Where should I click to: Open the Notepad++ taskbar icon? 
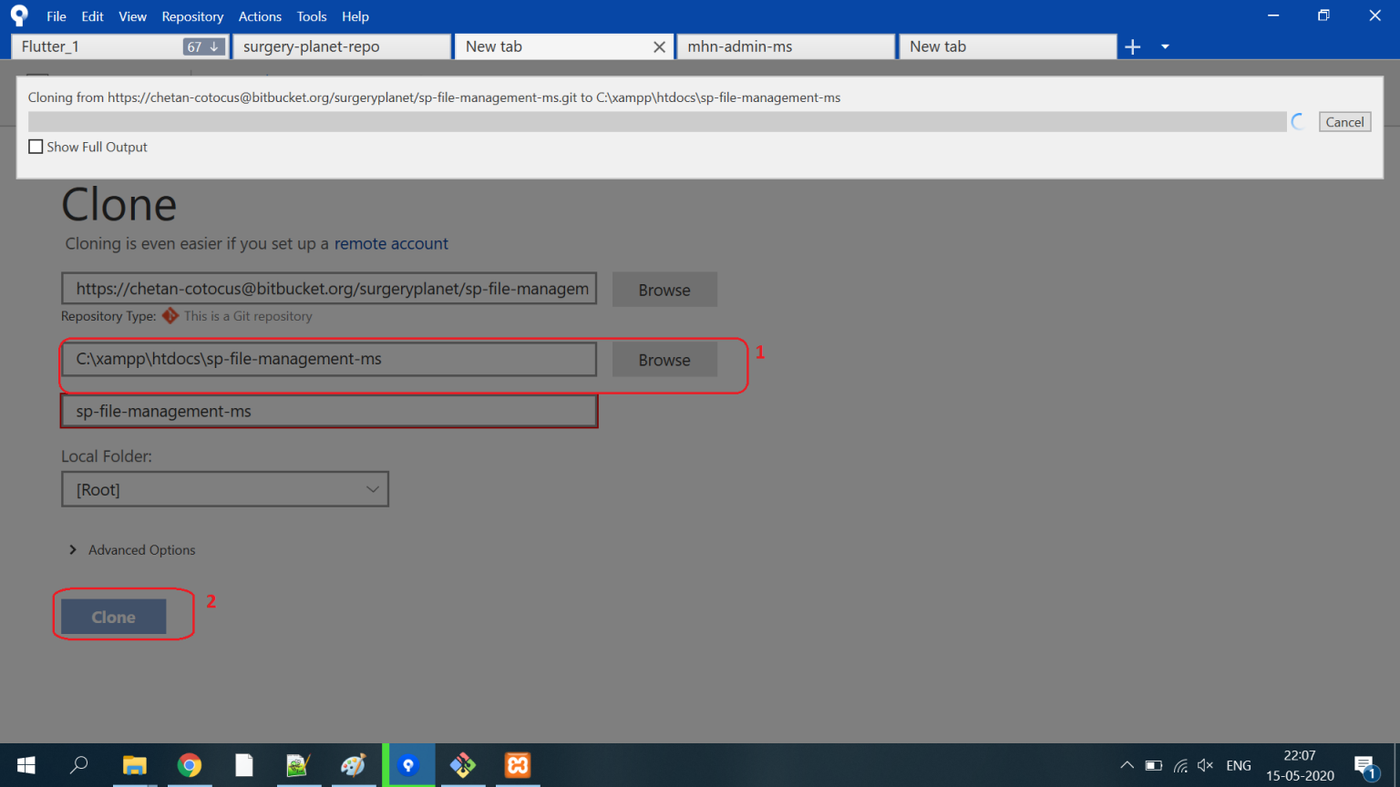[x=298, y=765]
